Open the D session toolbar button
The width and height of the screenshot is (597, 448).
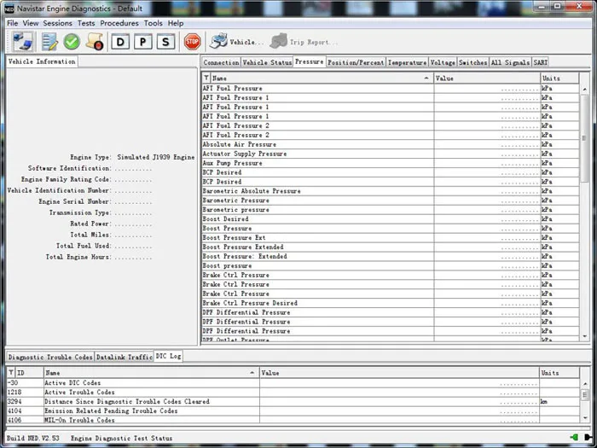pos(120,42)
